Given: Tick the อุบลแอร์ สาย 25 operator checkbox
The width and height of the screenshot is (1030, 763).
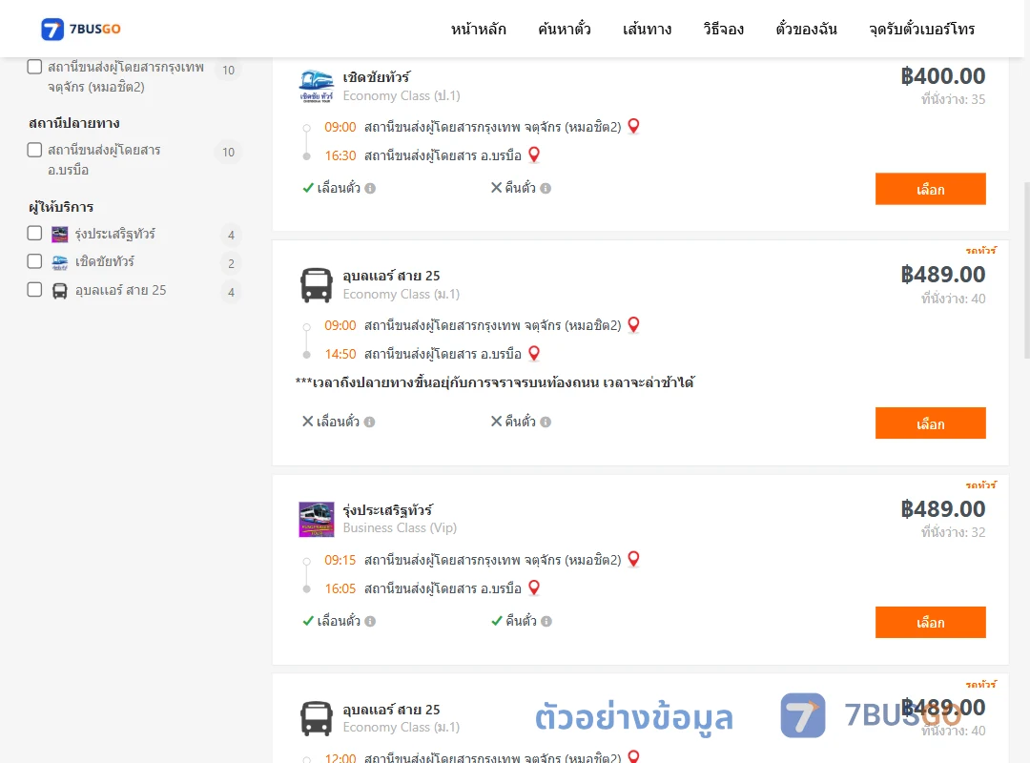Looking at the screenshot, I should pos(35,290).
